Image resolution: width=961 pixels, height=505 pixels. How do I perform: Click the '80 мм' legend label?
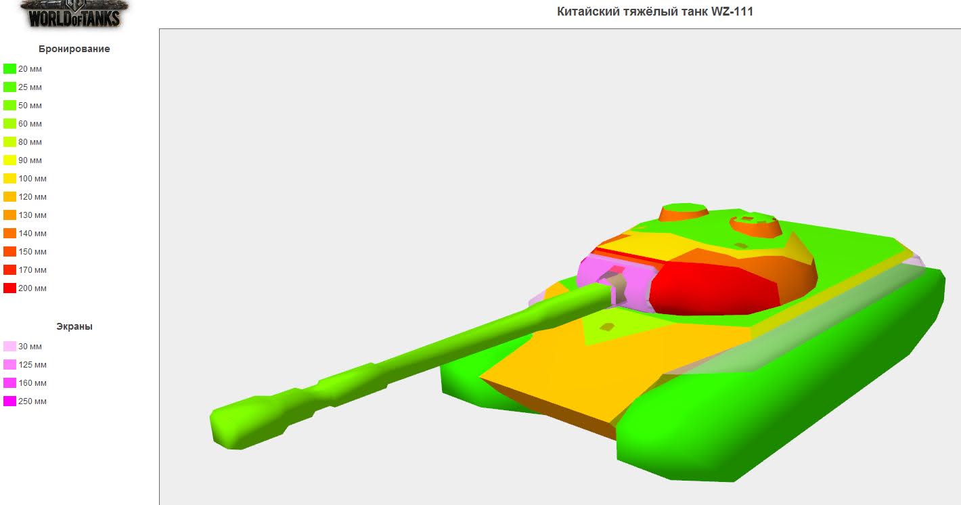point(30,142)
